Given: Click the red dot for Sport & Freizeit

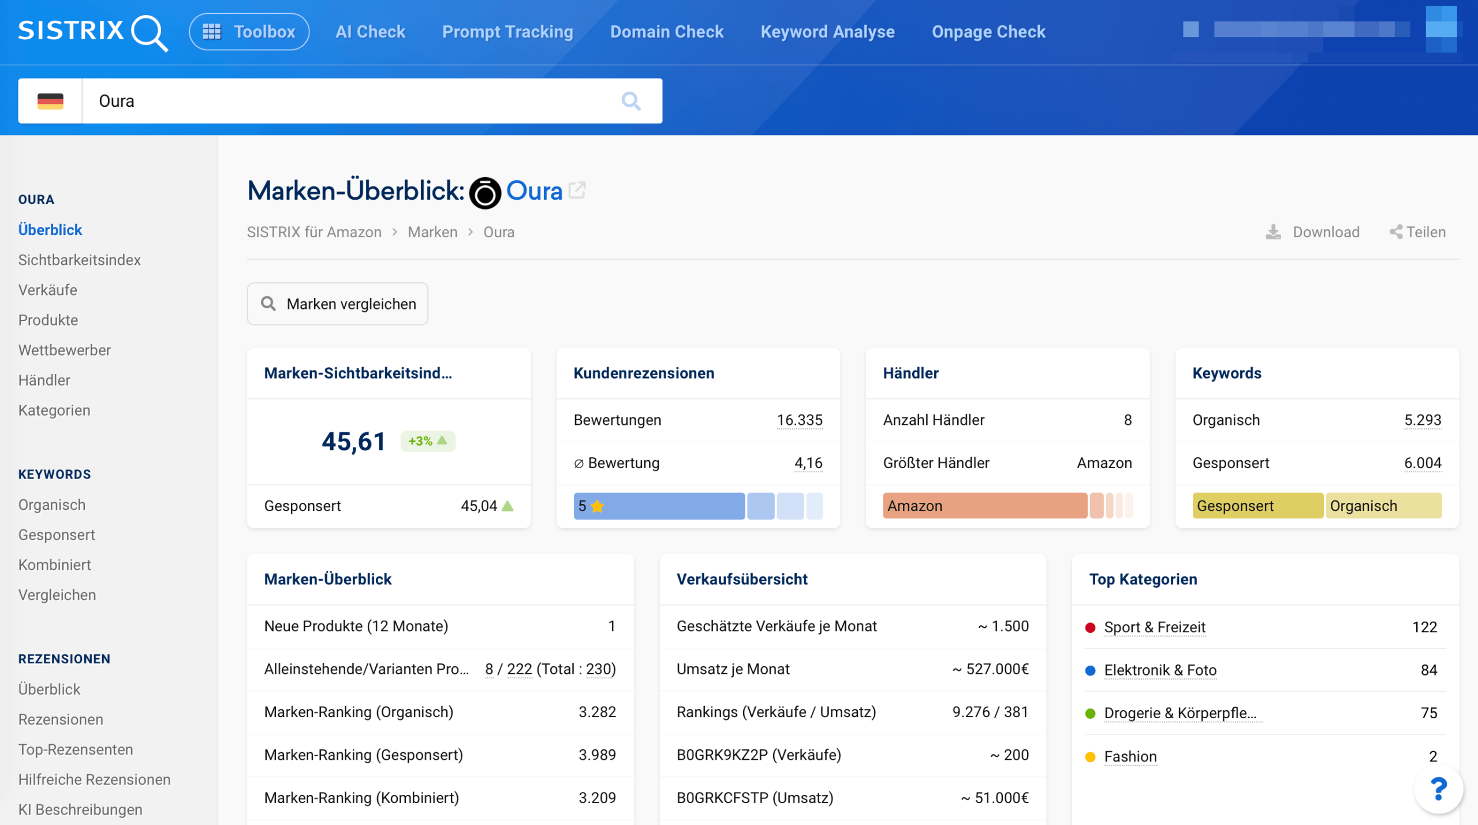Looking at the screenshot, I should click(x=1091, y=628).
